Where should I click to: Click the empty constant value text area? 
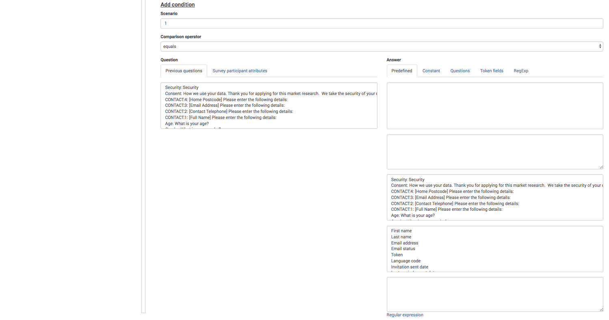(x=494, y=152)
